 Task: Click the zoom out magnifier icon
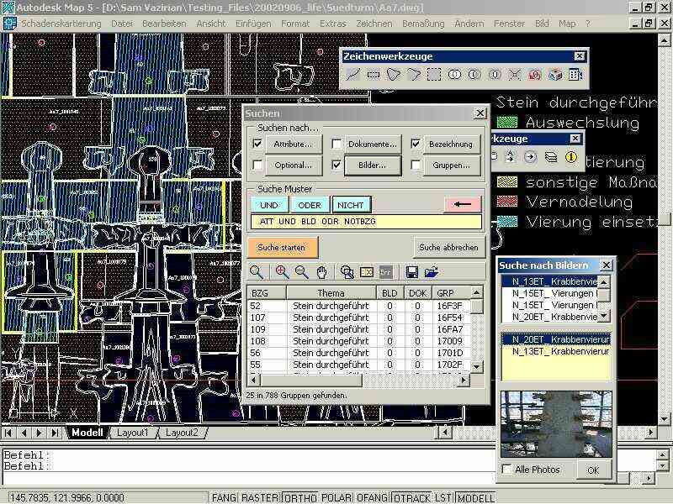pyautogui.click(x=301, y=272)
